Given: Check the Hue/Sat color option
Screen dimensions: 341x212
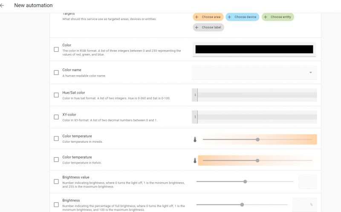Looking at the screenshot, I should point(56,95).
